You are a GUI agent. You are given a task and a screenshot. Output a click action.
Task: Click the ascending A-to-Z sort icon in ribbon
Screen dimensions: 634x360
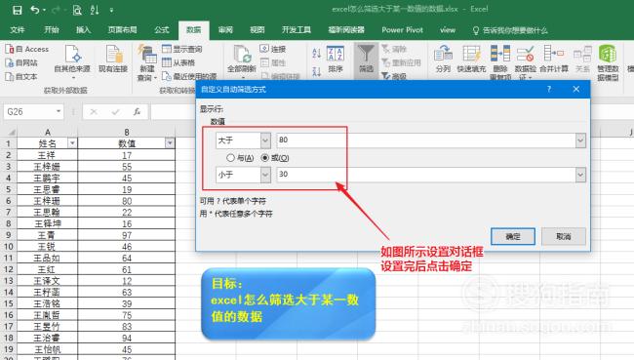coord(317,53)
